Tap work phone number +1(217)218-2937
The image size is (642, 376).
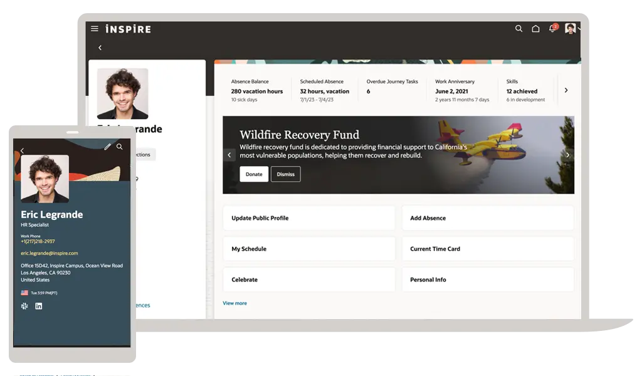[38, 241]
